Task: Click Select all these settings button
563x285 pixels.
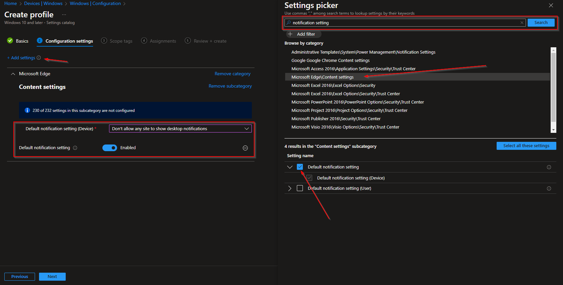Action: click(x=526, y=146)
